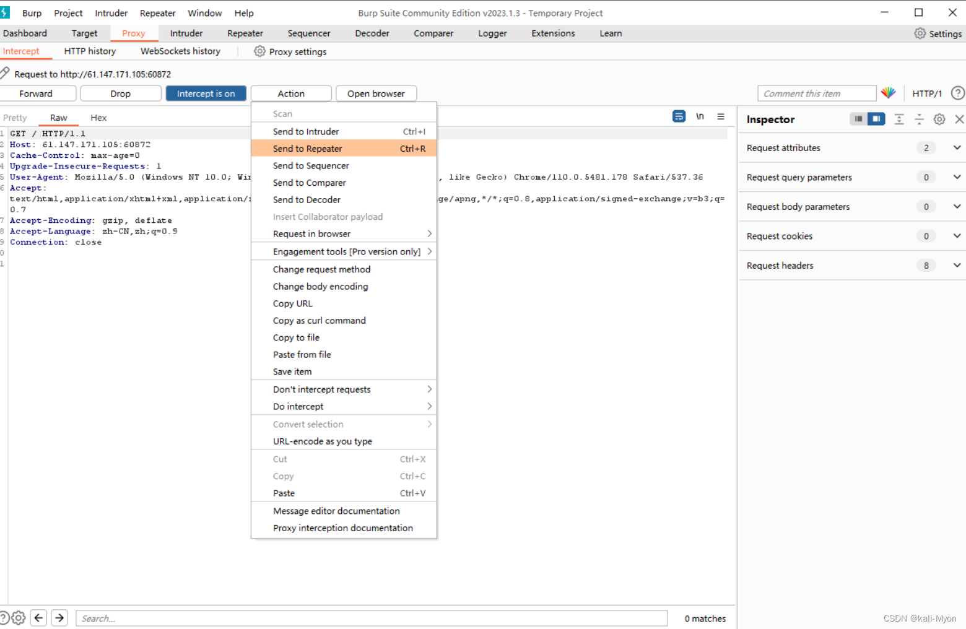
Task: Open the Project menu
Action: (x=68, y=13)
